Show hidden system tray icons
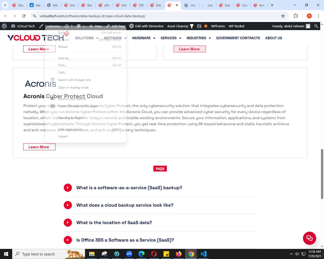The height and width of the screenshot is (259, 324). coord(291,254)
